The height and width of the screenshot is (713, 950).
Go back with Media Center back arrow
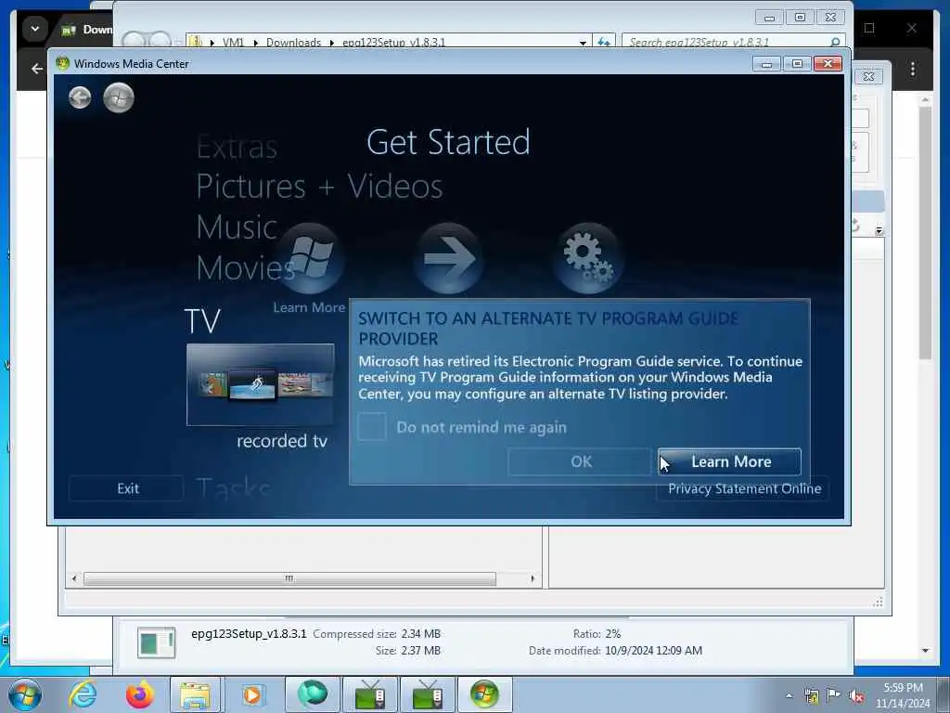pyautogui.click(x=80, y=97)
